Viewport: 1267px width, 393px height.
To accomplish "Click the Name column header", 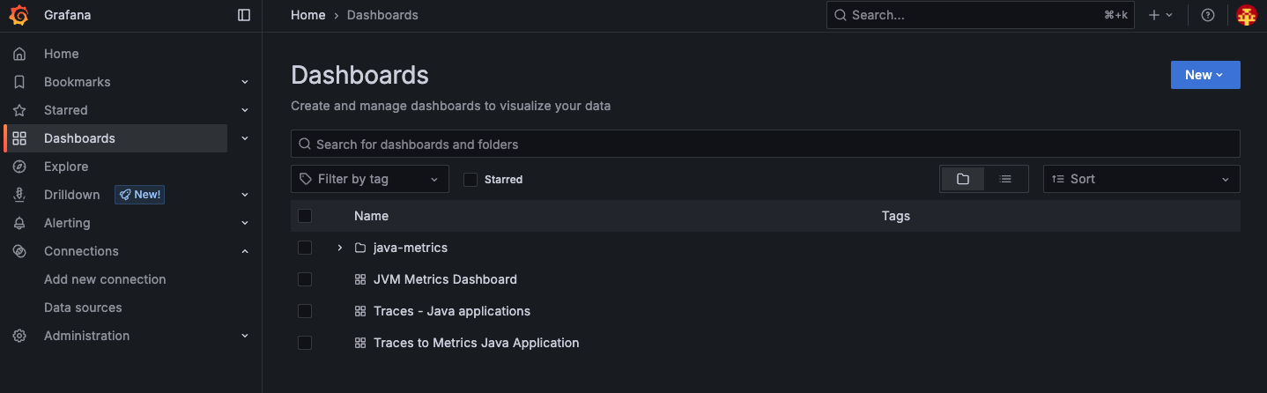I will [371, 216].
